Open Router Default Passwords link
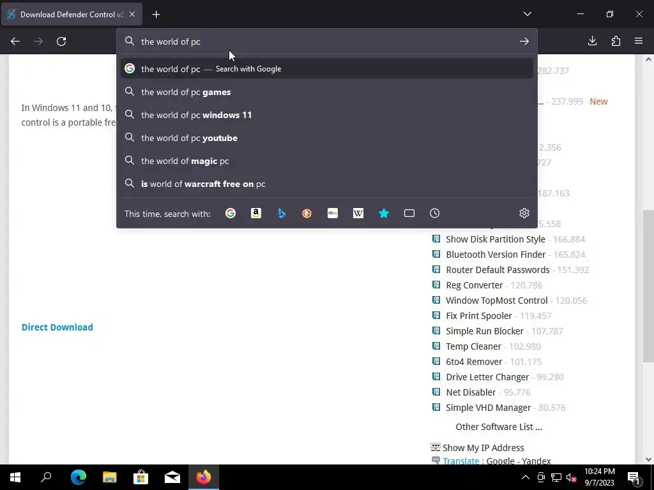Screen dimensions: 654x490 coord(498,270)
